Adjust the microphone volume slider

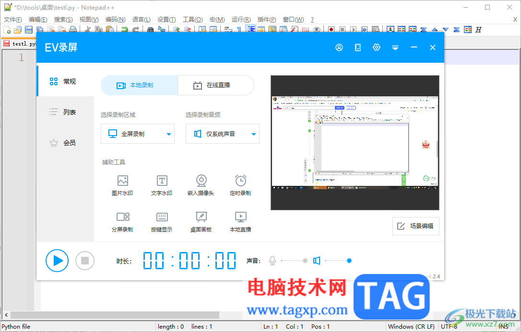click(x=294, y=261)
